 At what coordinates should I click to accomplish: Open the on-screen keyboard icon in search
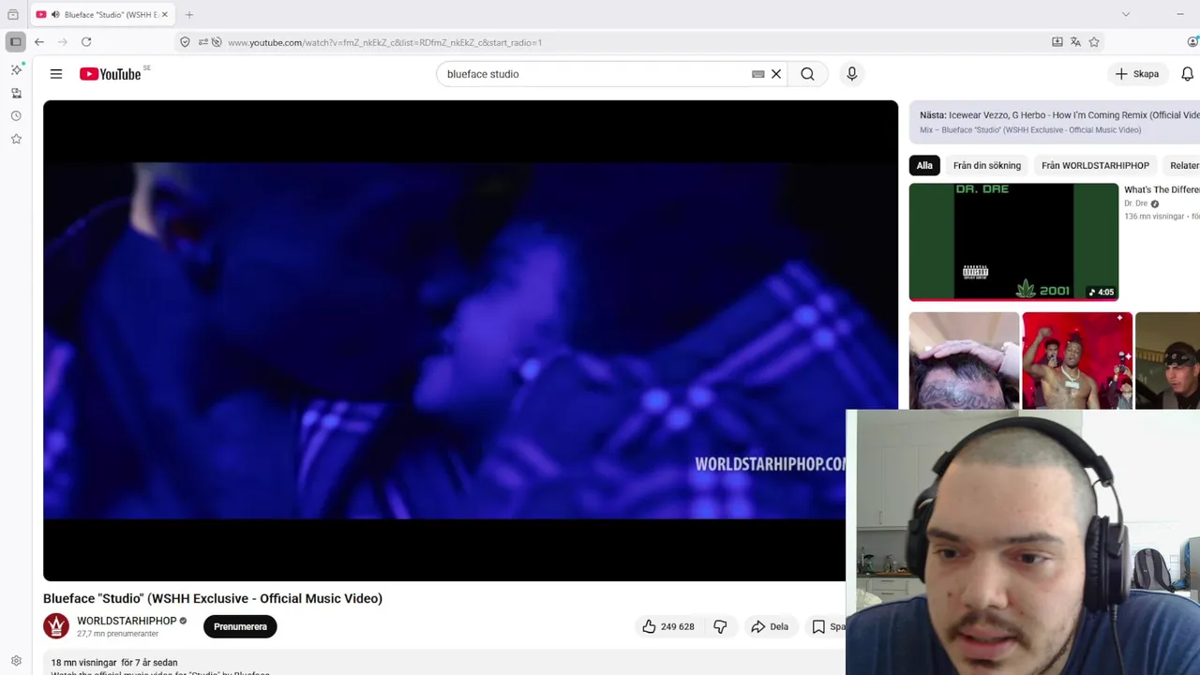(x=758, y=74)
